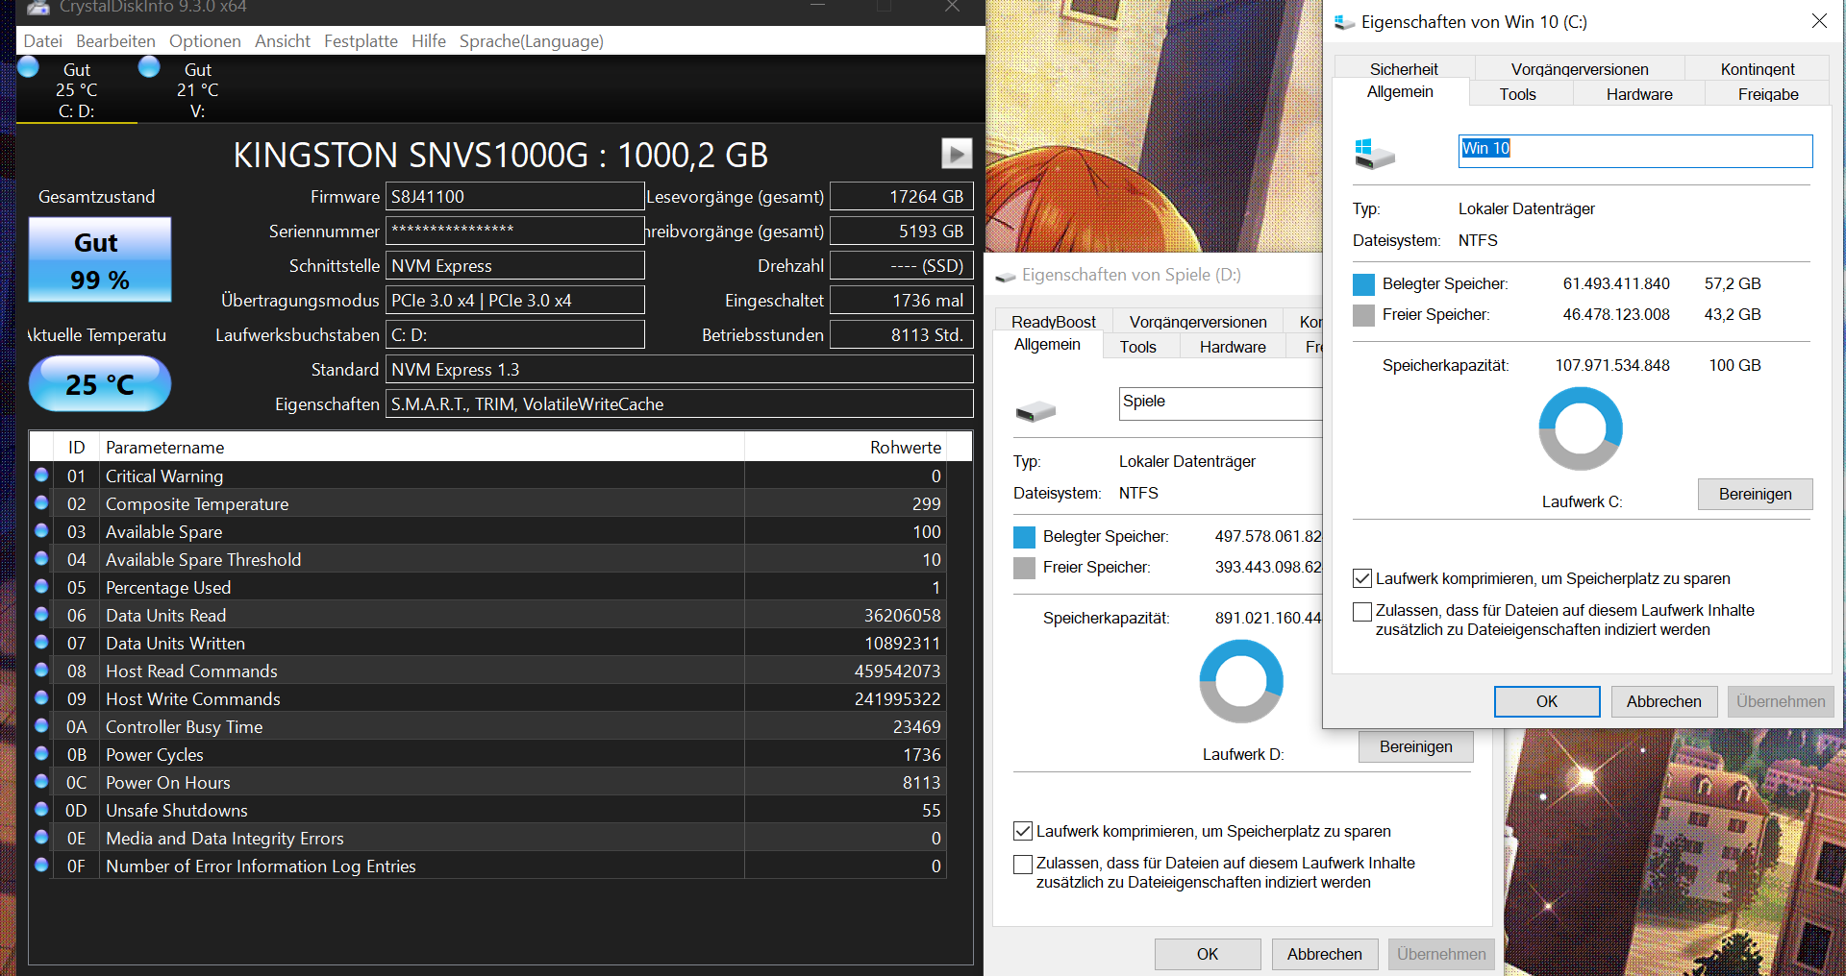1846x976 pixels.
Task: Click the Spiele (D:) title bar drive icon
Action: point(1006,276)
